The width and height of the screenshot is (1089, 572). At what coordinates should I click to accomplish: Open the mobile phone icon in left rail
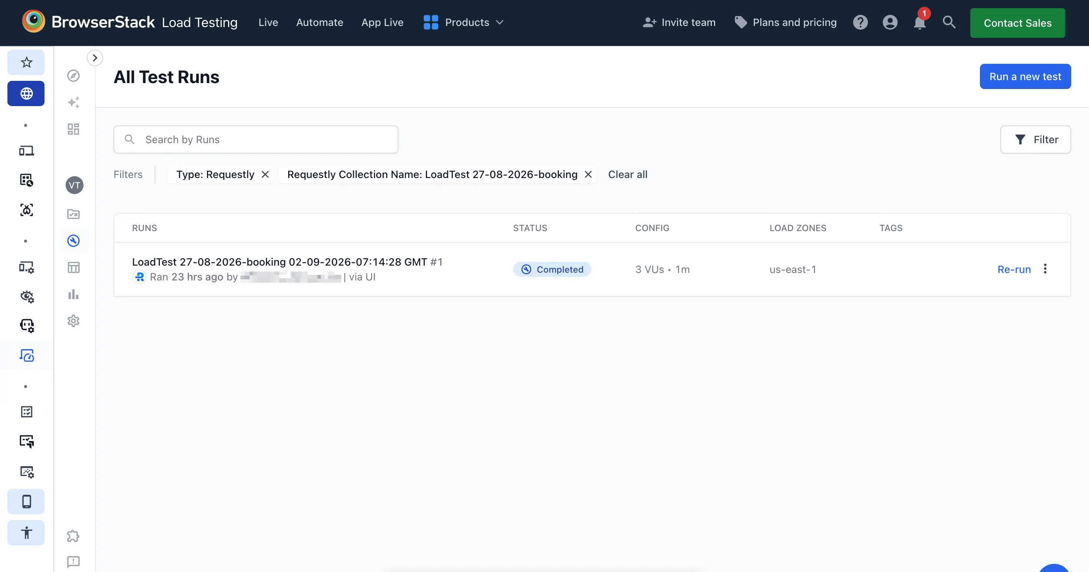[26, 502]
